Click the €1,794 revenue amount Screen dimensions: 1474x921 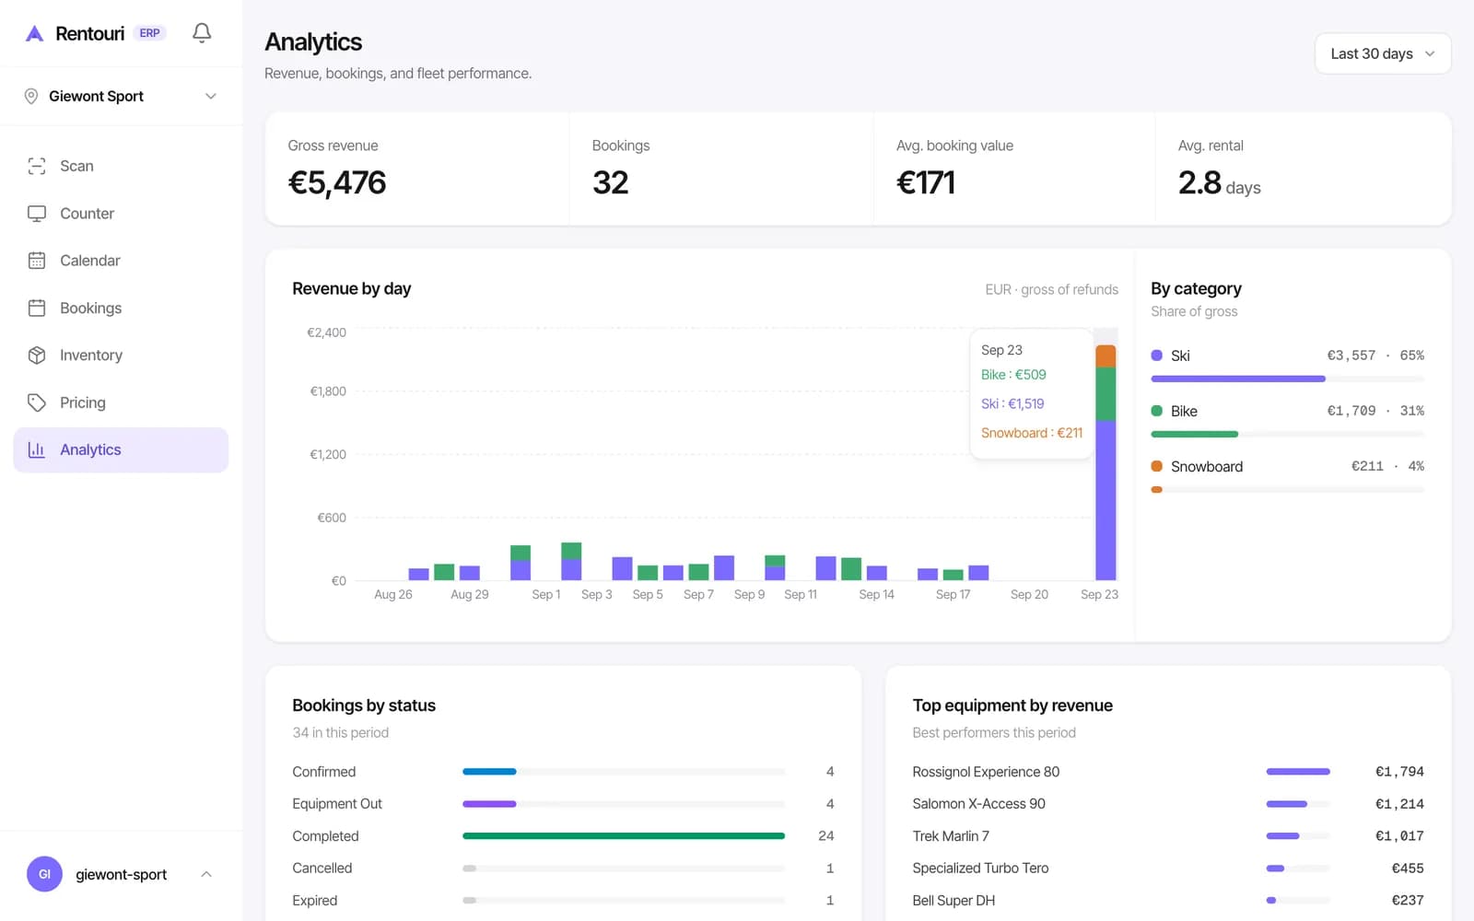[x=1399, y=772]
